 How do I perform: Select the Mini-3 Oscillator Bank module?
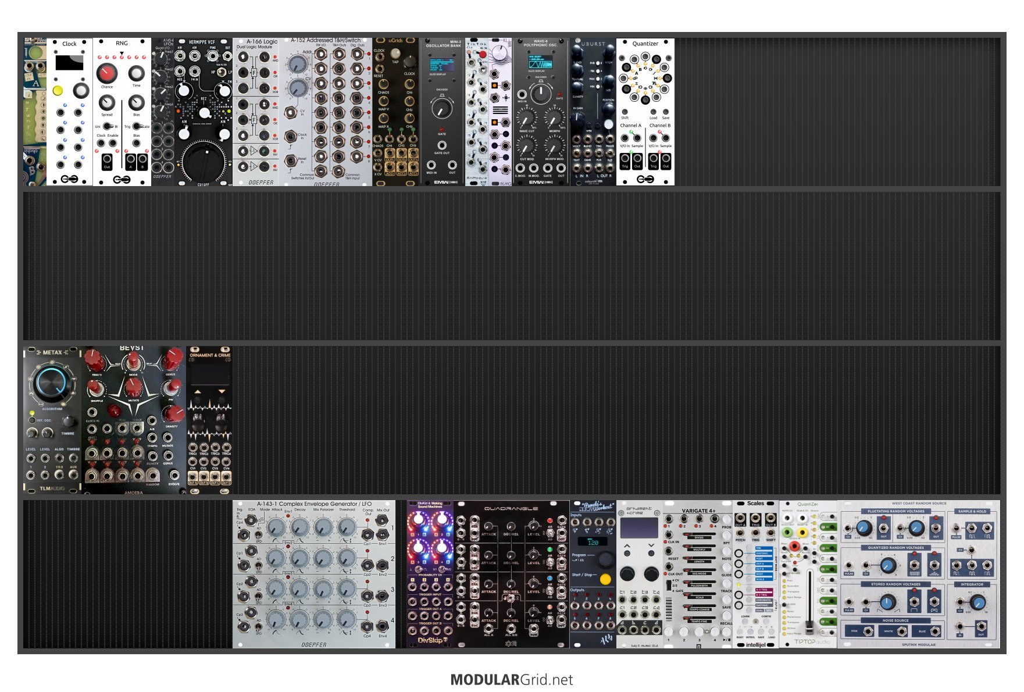[442, 112]
